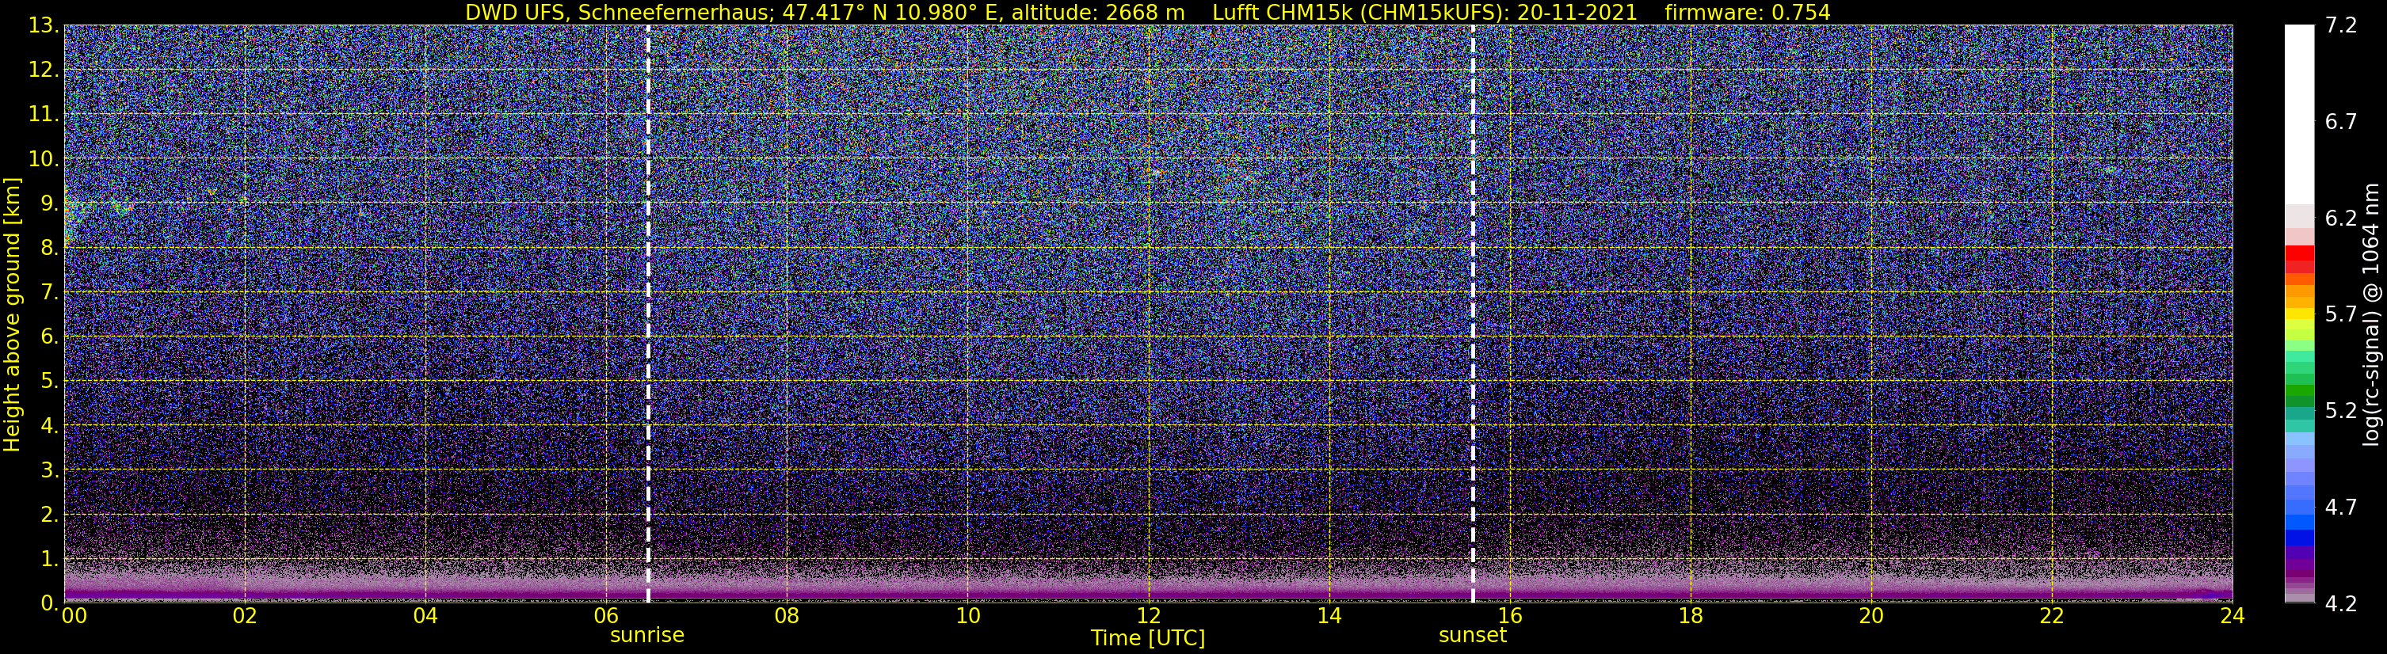Click the '06' time tick label
This screenshot has height=654, width=2387.
point(606,616)
